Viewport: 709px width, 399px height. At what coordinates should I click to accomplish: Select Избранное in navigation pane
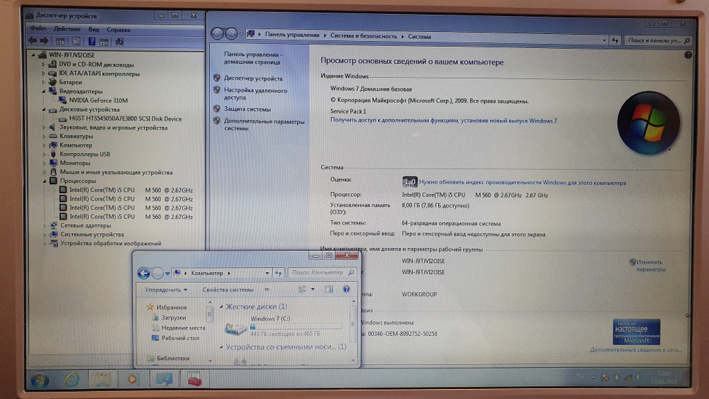172,308
